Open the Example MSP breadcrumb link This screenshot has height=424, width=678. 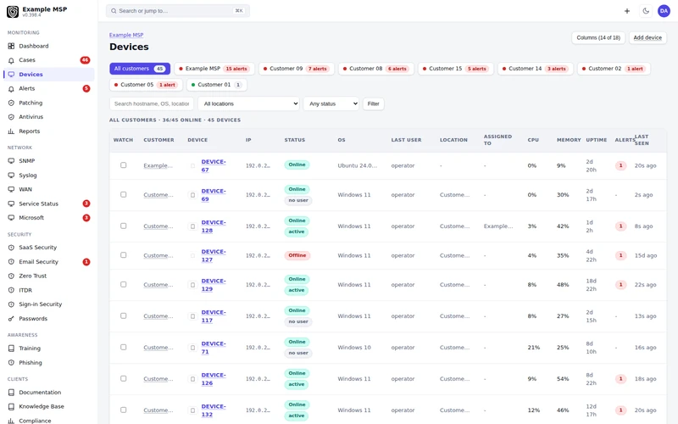click(x=126, y=35)
